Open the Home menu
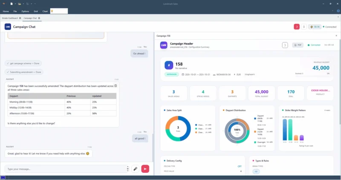The image size is (341, 180). point(6,11)
